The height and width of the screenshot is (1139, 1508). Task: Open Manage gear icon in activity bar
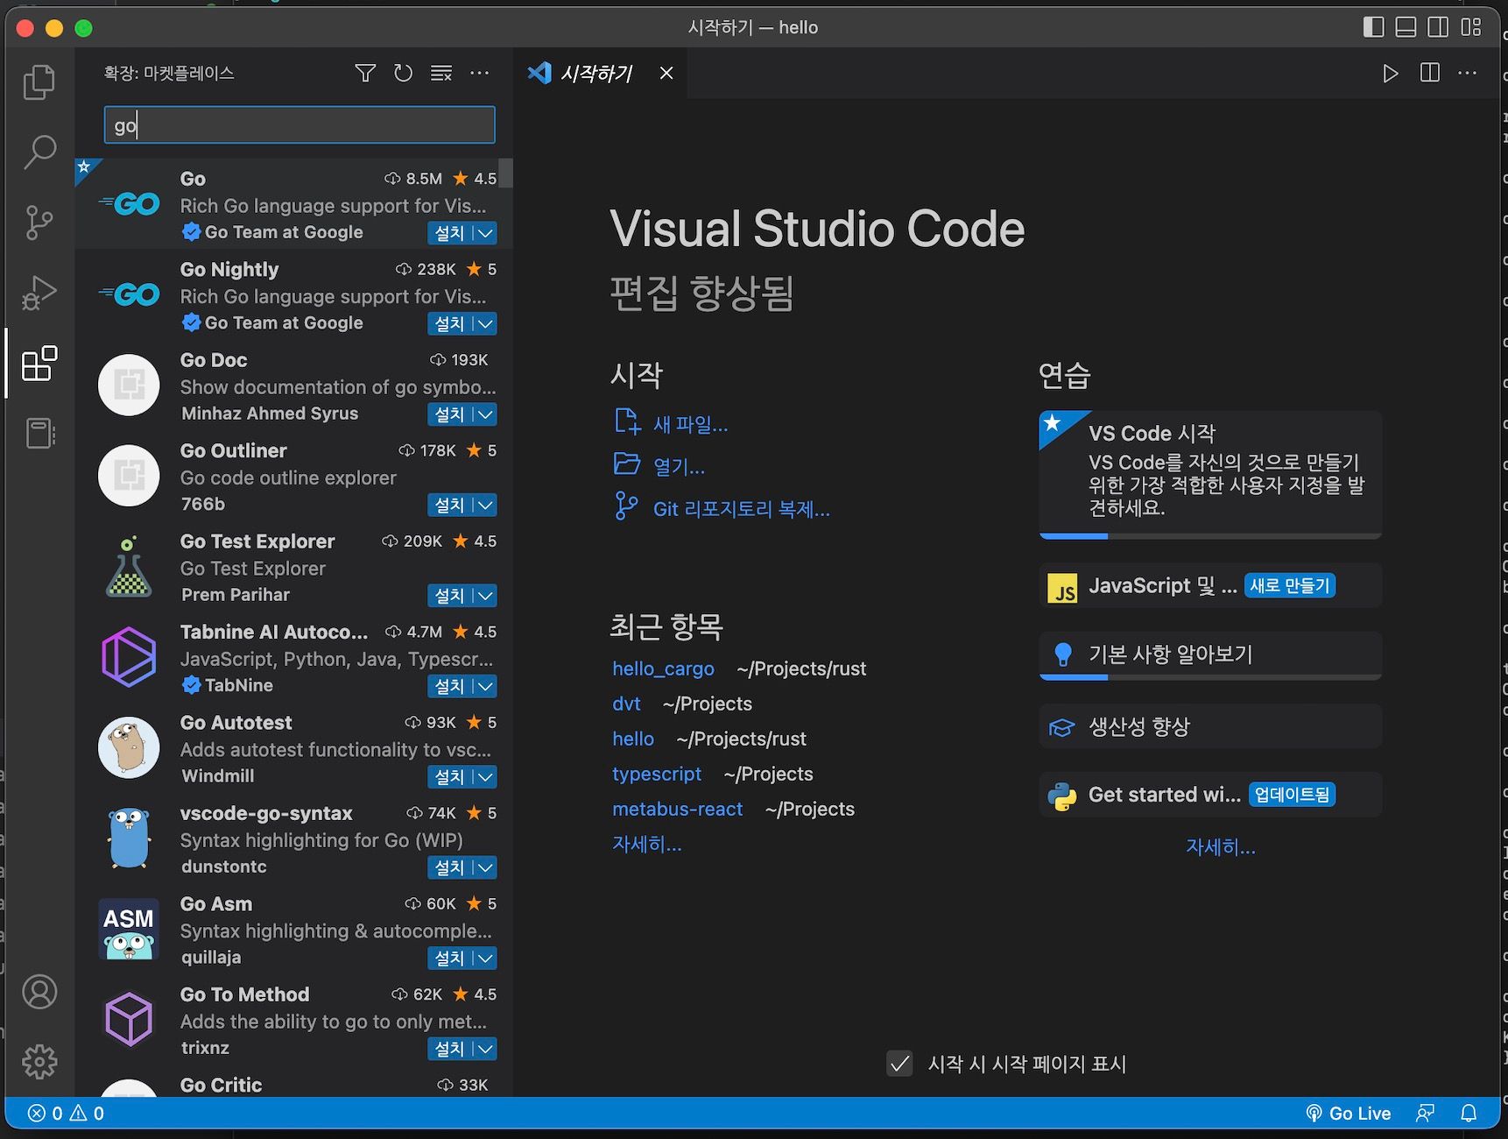39,1061
